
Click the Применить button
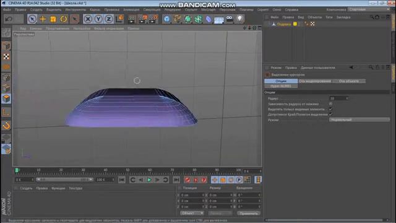pyautogui.click(x=249, y=213)
